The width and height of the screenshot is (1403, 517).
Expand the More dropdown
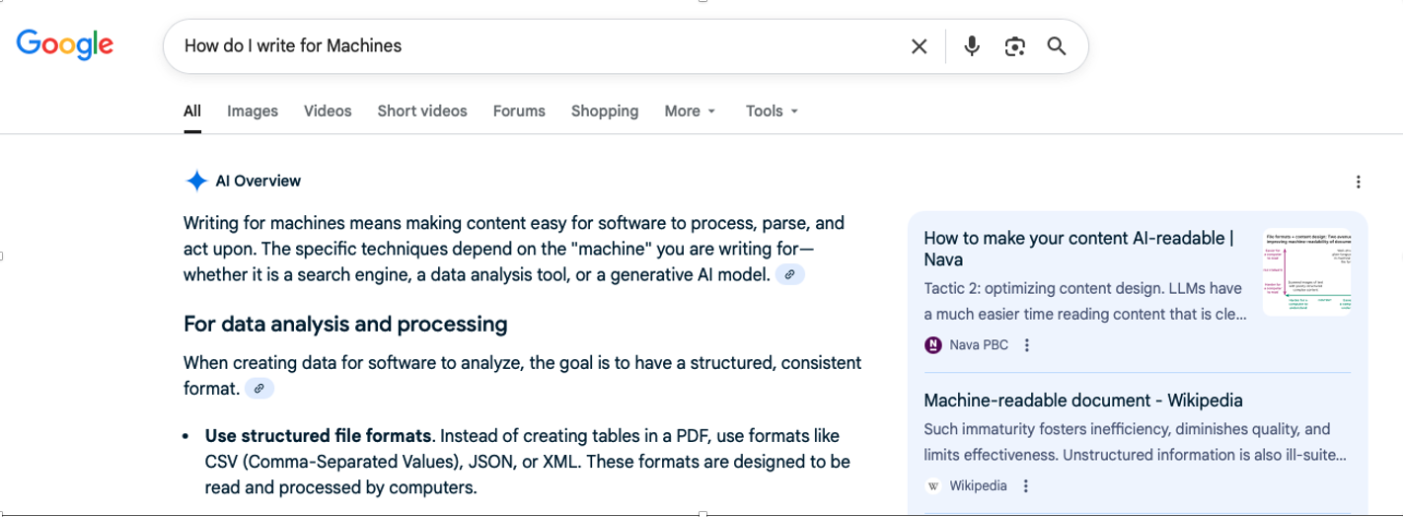coord(690,111)
